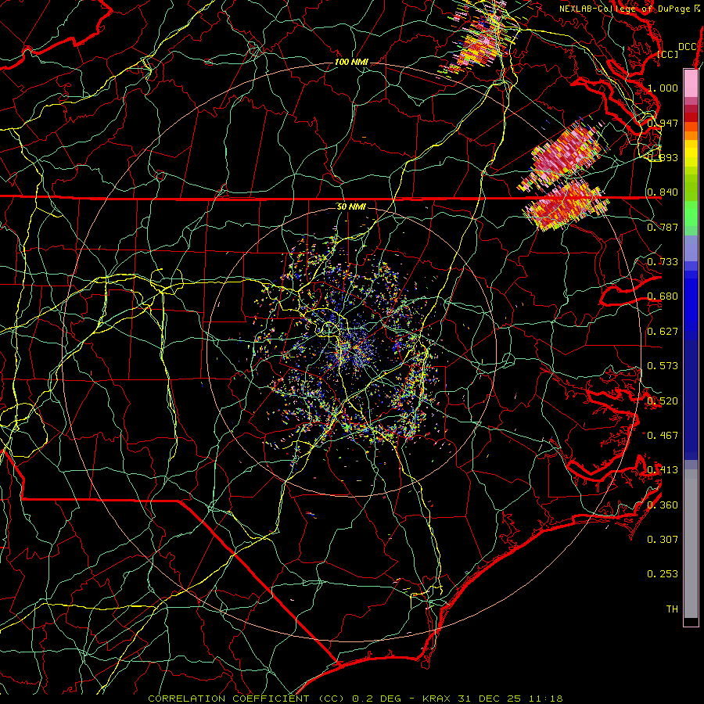Pick the light pink swatch atop the color bar

(x=691, y=83)
